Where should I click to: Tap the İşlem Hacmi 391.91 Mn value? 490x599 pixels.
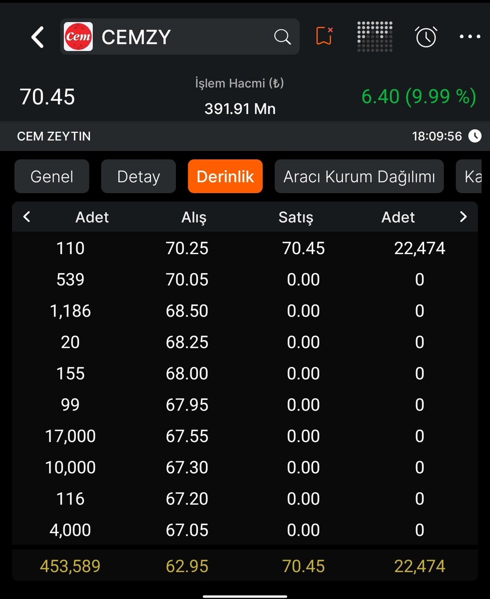pyautogui.click(x=240, y=109)
